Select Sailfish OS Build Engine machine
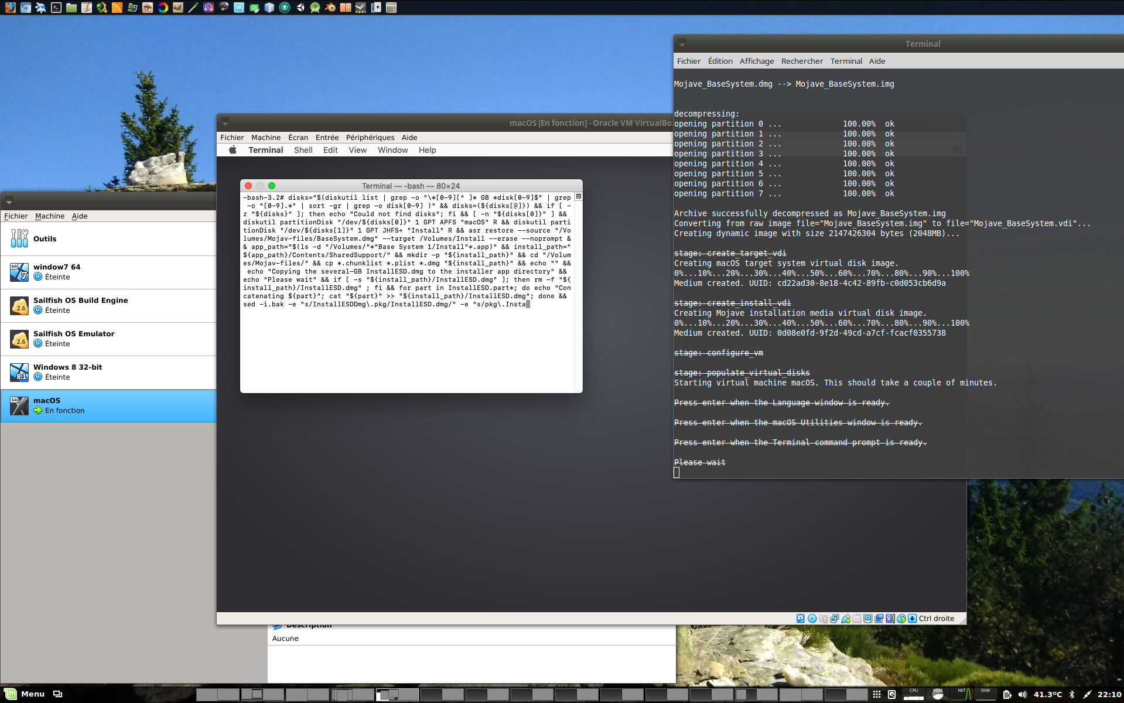 point(108,305)
